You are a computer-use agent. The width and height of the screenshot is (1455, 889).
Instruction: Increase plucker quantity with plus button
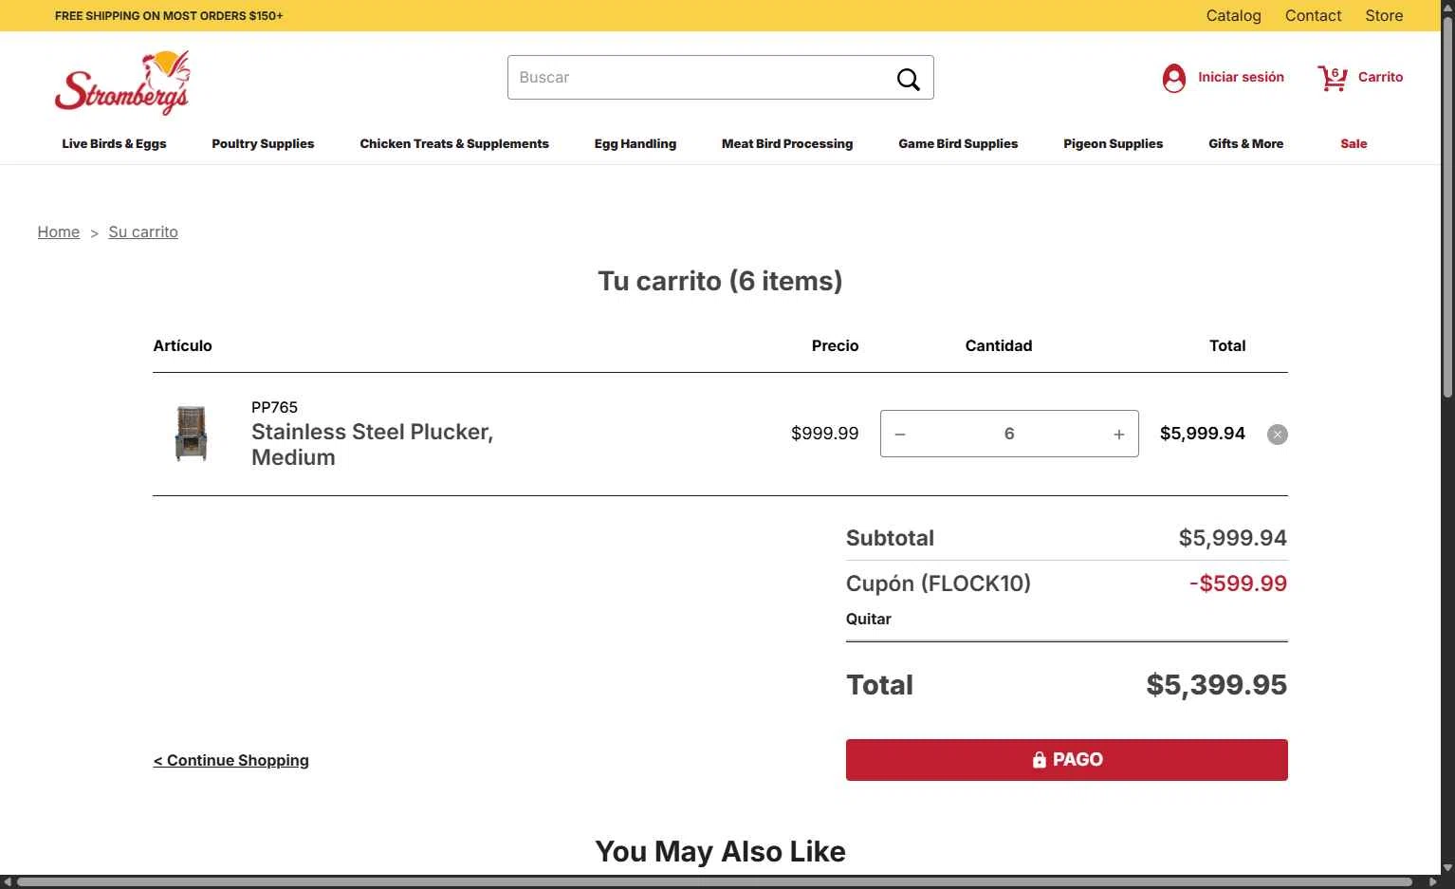click(x=1119, y=435)
